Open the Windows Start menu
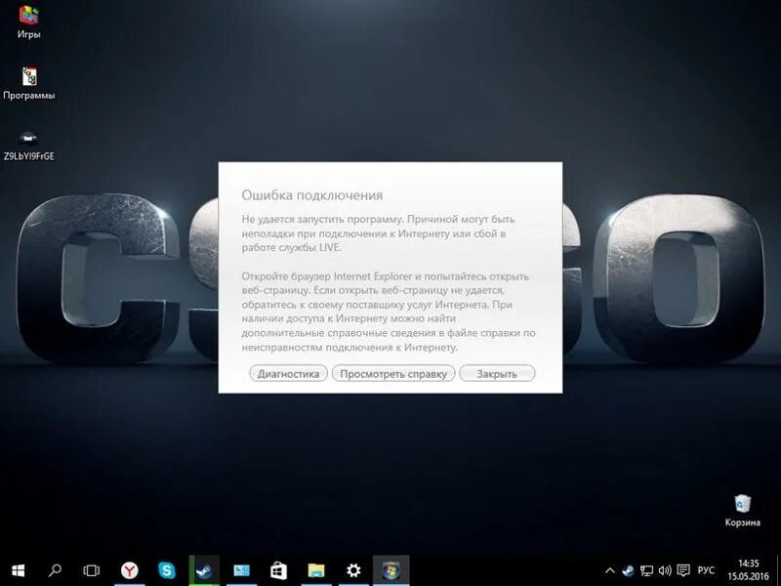This screenshot has width=781, height=586. pyautogui.click(x=18, y=569)
